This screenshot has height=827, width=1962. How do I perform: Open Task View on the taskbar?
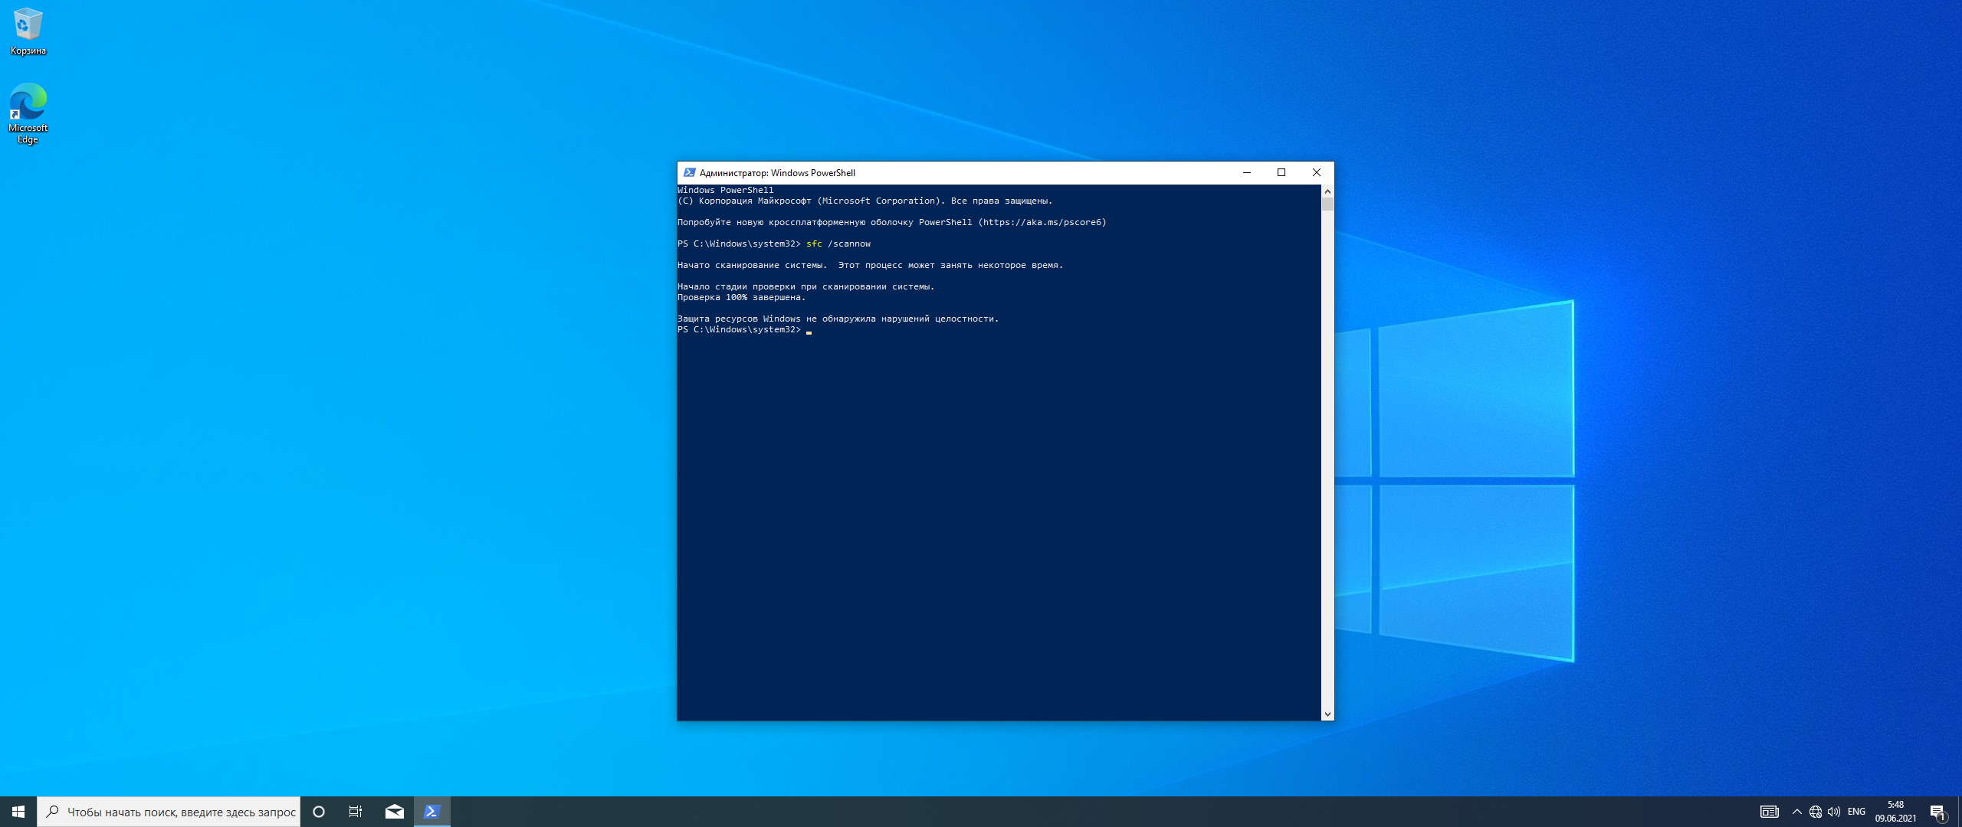[356, 812]
